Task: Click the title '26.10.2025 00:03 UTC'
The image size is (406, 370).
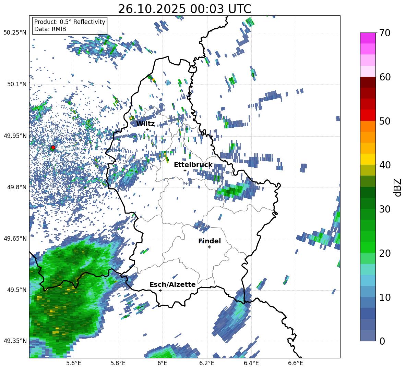Action: [185, 9]
